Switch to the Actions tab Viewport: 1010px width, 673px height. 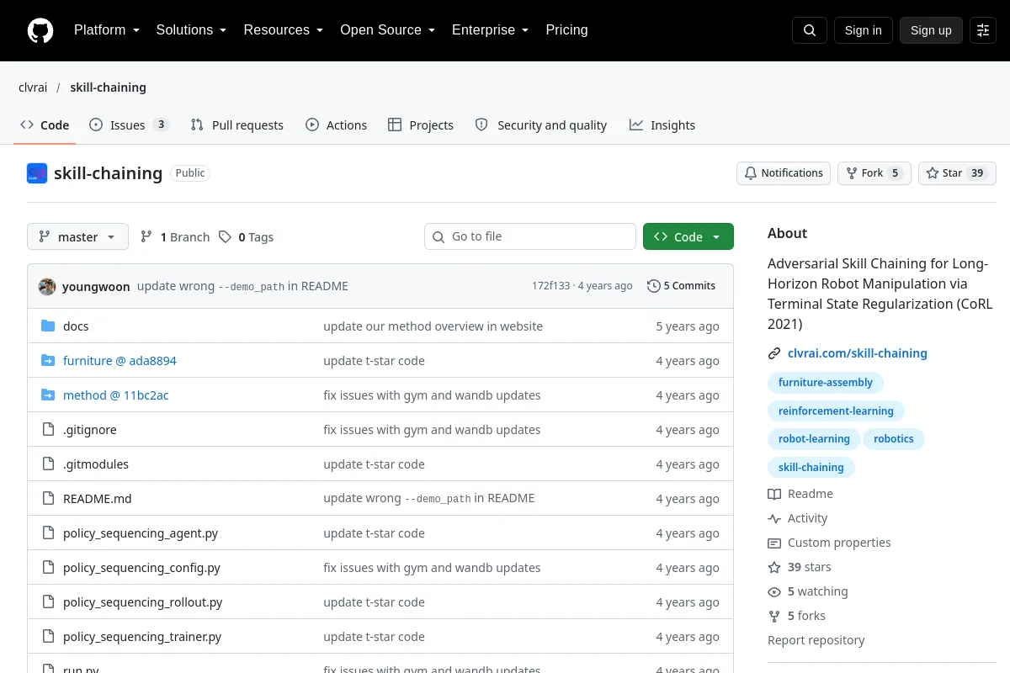337,125
